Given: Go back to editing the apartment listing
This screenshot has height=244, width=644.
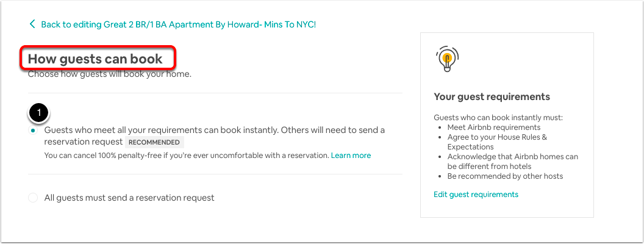Looking at the screenshot, I should click(178, 24).
